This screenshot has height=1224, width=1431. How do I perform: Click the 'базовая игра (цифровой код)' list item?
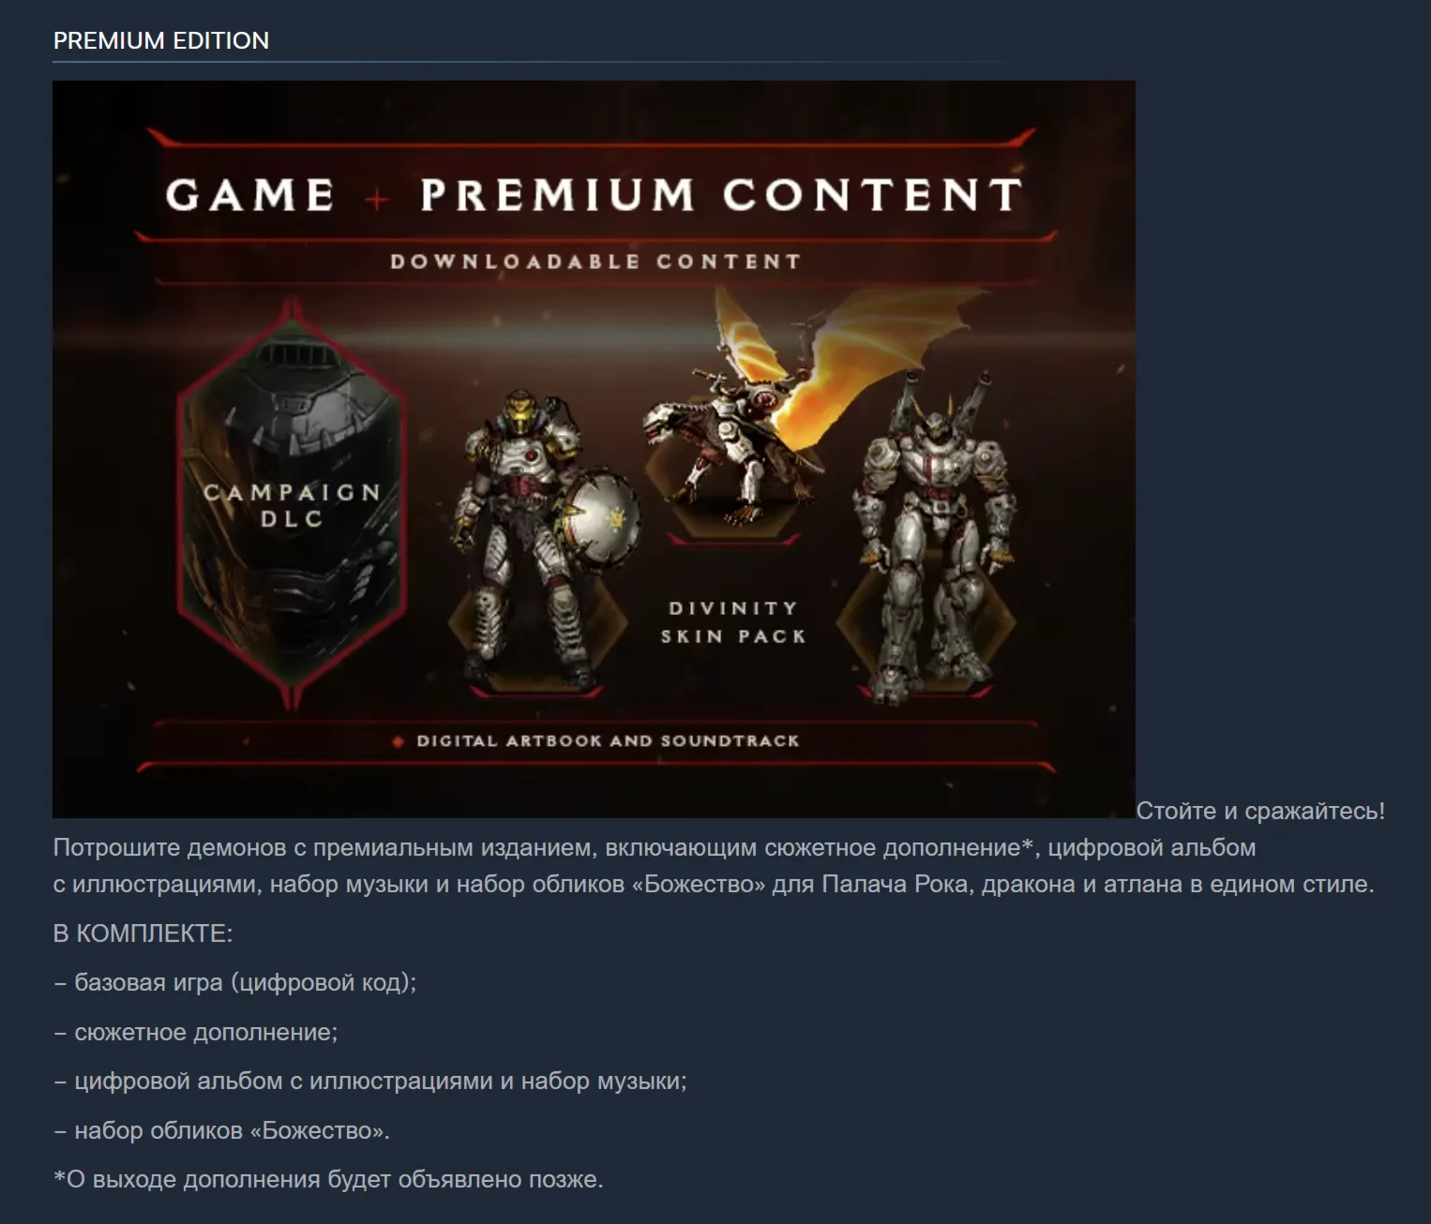point(234,982)
